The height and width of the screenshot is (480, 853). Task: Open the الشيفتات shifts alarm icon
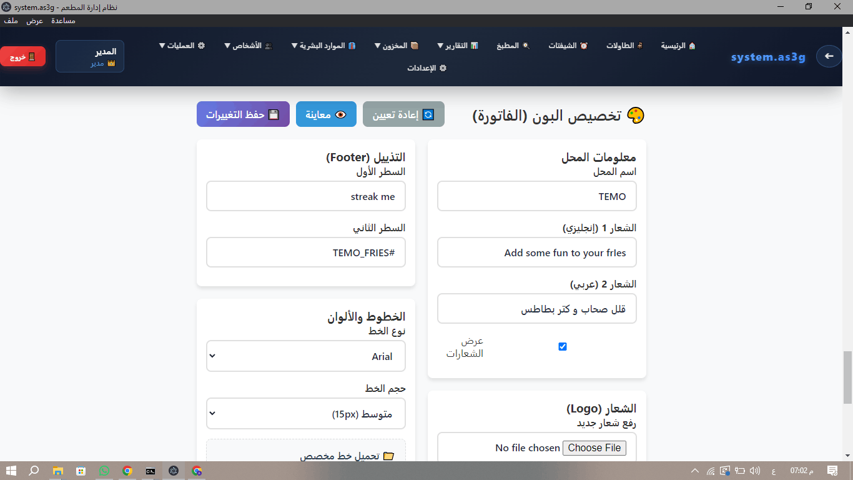pos(584,45)
